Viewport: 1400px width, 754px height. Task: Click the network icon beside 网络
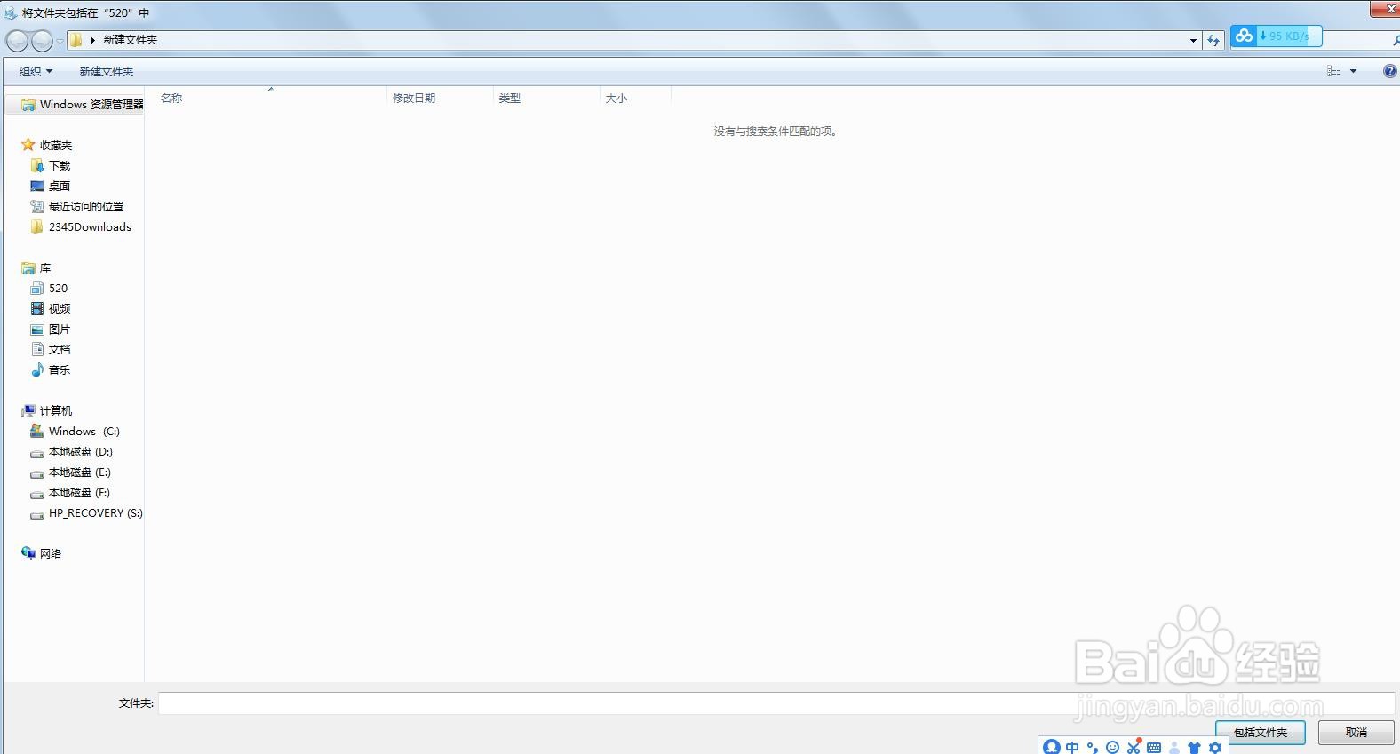click(x=28, y=552)
